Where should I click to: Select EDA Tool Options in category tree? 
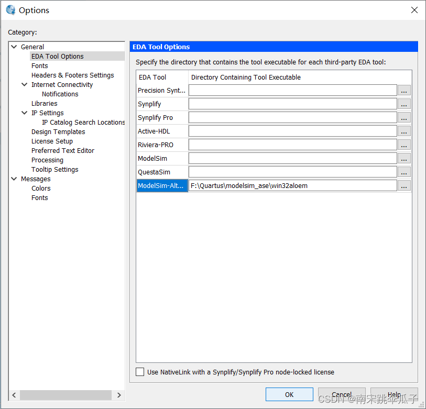coord(57,56)
